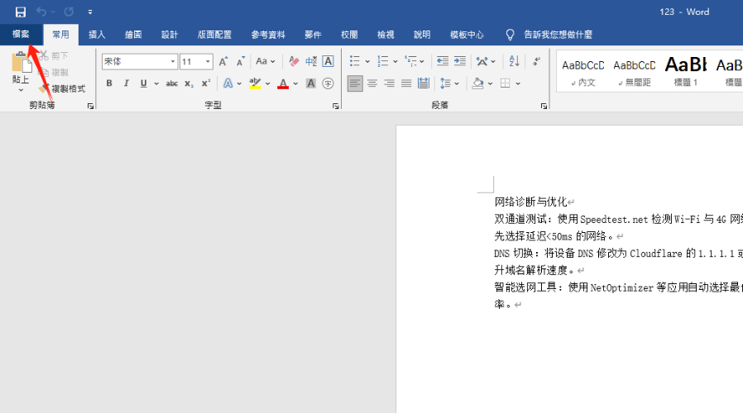Click the shading paint bucket icon
743x413 pixels.
[477, 83]
